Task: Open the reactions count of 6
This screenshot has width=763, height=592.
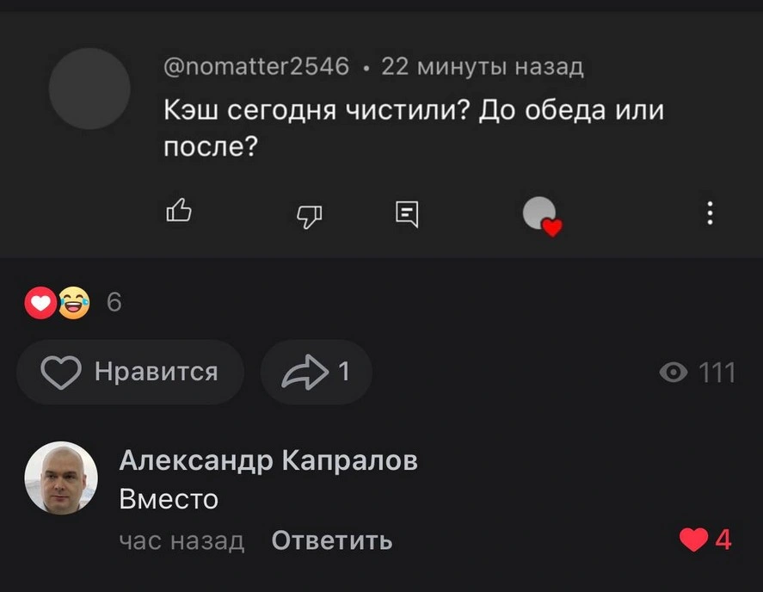Action: click(113, 303)
